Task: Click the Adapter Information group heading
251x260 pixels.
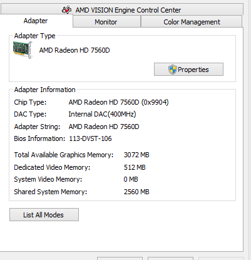Action: (44, 90)
